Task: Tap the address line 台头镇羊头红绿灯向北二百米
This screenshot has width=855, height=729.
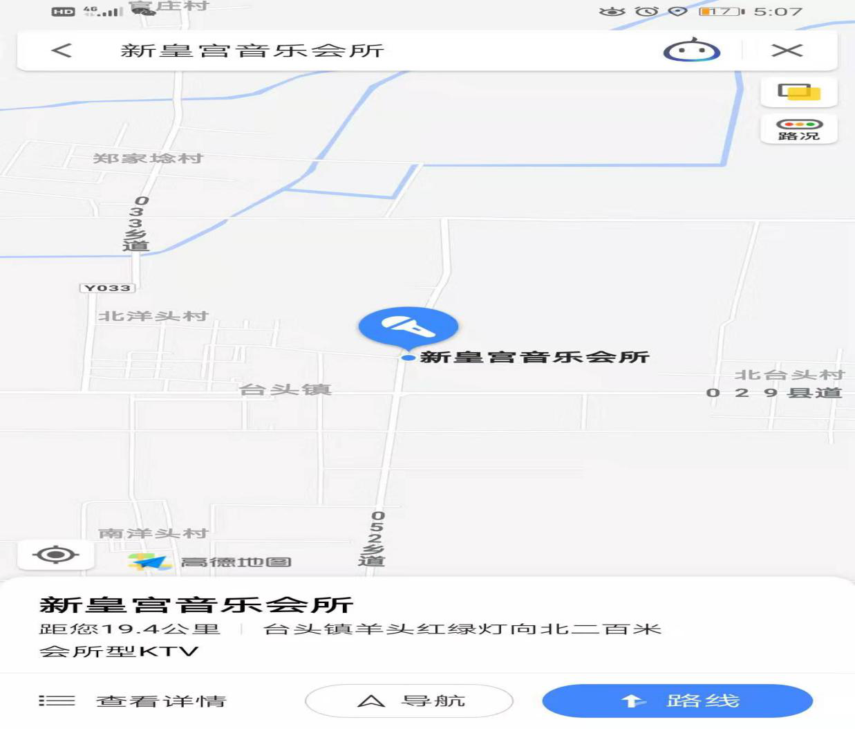Action: tap(462, 629)
